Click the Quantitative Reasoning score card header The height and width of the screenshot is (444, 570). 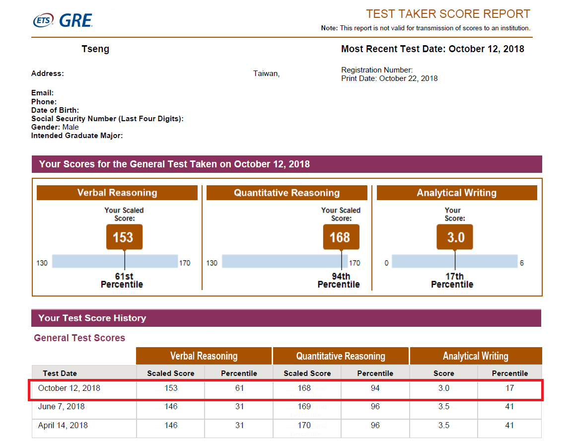287,193
